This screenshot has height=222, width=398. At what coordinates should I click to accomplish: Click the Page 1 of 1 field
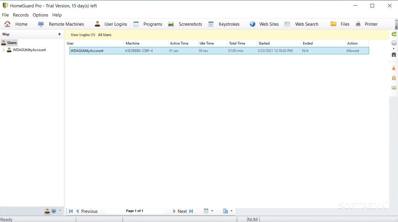click(x=135, y=211)
